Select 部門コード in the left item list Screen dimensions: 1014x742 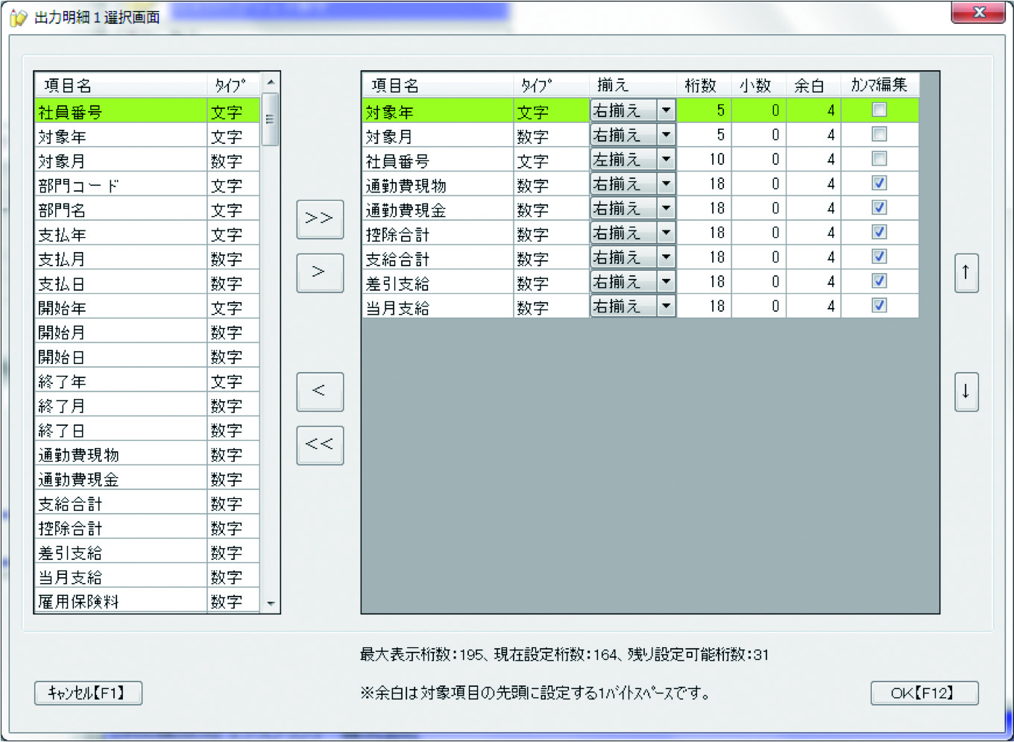(x=121, y=186)
